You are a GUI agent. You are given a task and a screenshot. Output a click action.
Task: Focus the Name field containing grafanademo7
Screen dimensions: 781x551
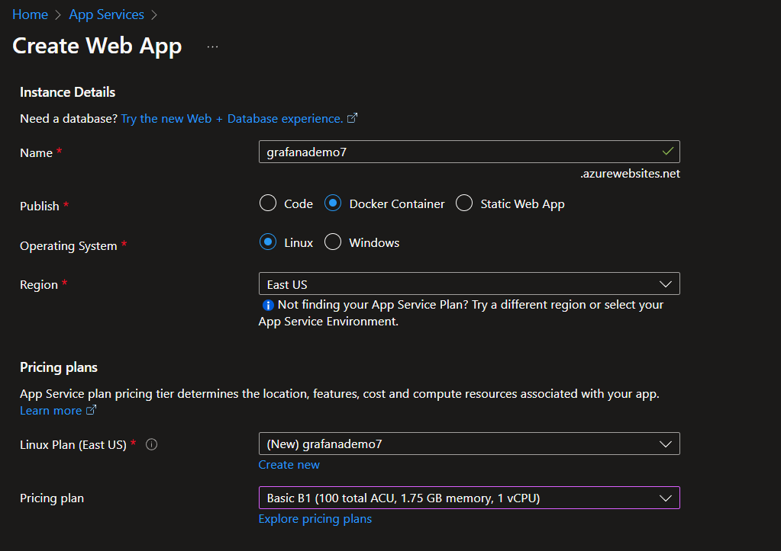click(470, 152)
